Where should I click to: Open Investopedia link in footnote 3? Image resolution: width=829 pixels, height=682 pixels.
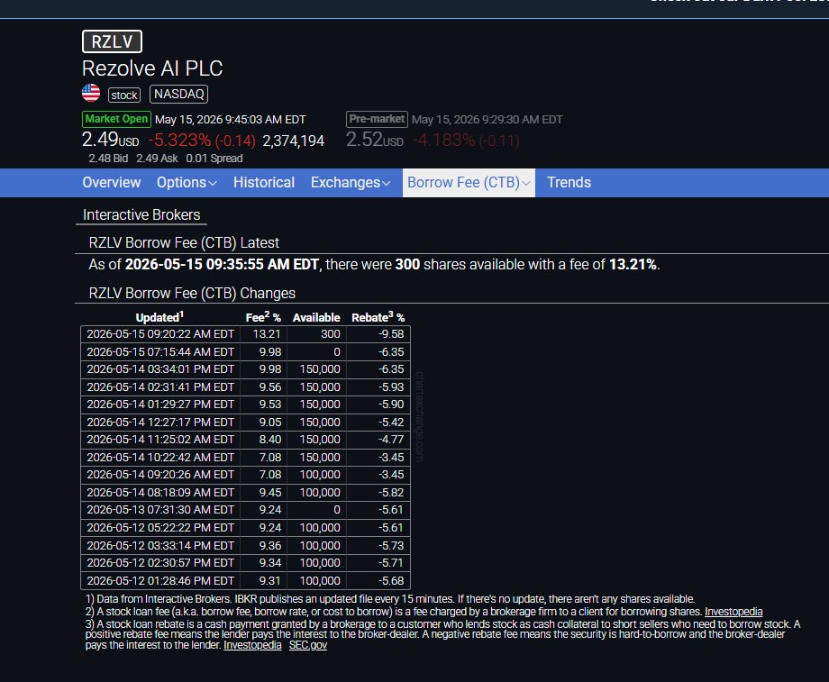coord(252,645)
